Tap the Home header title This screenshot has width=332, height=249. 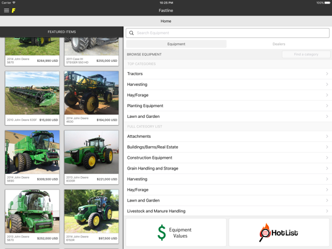click(x=166, y=21)
